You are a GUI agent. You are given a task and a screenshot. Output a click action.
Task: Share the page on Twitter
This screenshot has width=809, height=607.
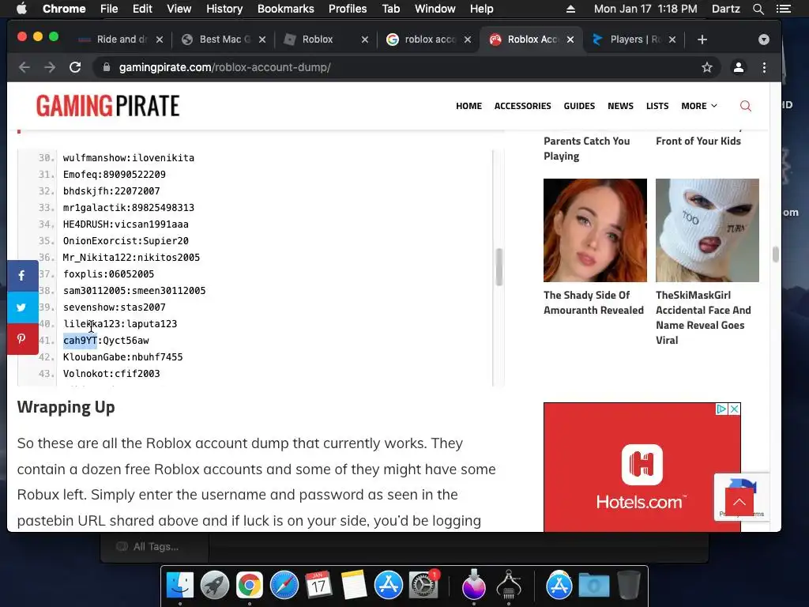coord(22,307)
